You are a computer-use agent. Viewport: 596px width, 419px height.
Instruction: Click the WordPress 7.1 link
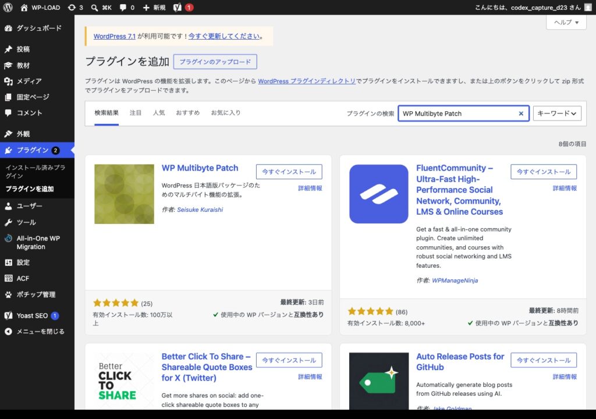pyautogui.click(x=115, y=36)
